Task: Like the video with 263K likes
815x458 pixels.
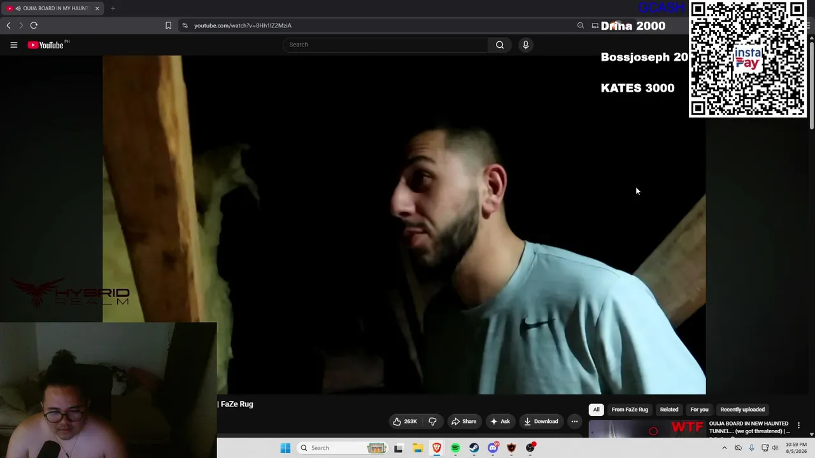Action: pyautogui.click(x=405, y=421)
